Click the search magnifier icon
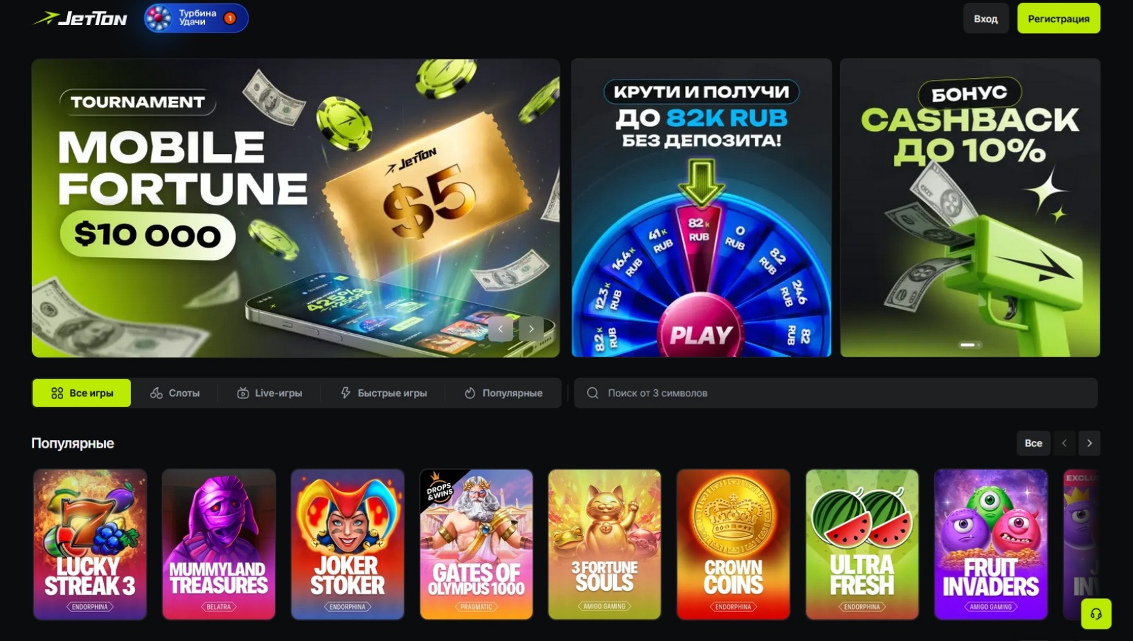The width and height of the screenshot is (1133, 641). [593, 393]
